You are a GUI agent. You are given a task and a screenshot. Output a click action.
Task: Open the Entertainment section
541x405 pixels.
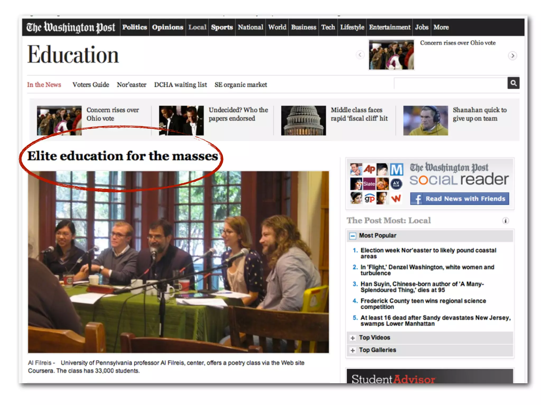389,27
